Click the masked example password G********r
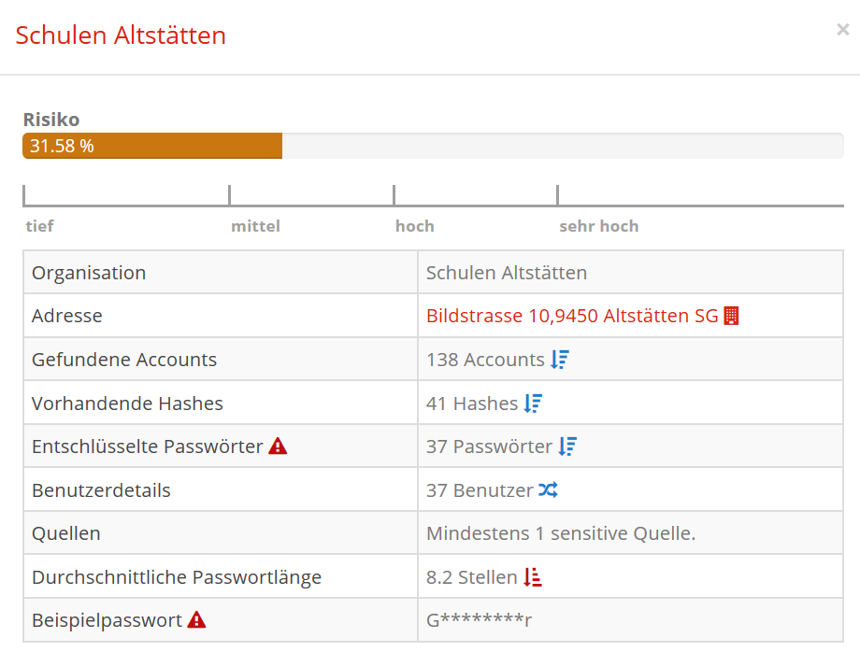The width and height of the screenshot is (860, 652). point(480,619)
